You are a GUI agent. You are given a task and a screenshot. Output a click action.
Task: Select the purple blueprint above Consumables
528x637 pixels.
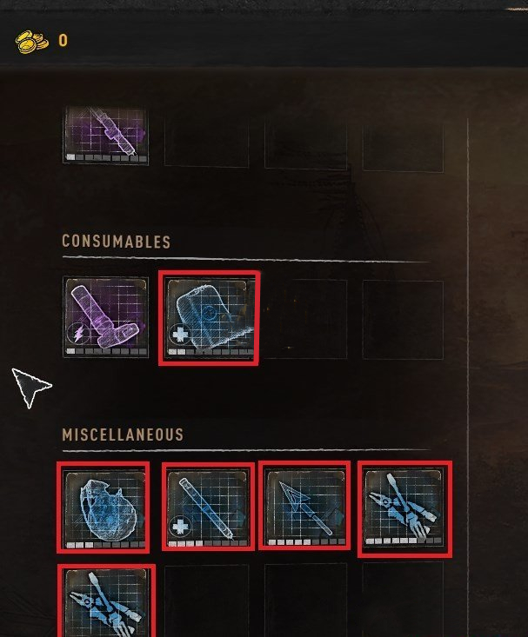[106, 136]
